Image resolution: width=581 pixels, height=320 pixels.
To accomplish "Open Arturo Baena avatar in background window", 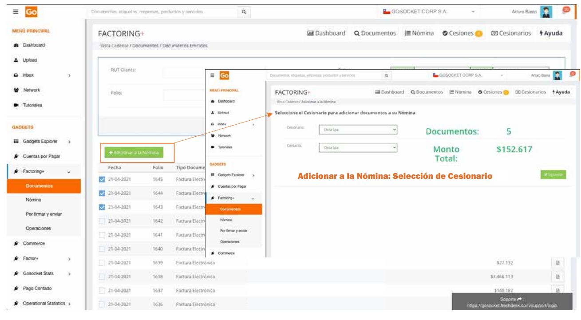I will 546,12.
